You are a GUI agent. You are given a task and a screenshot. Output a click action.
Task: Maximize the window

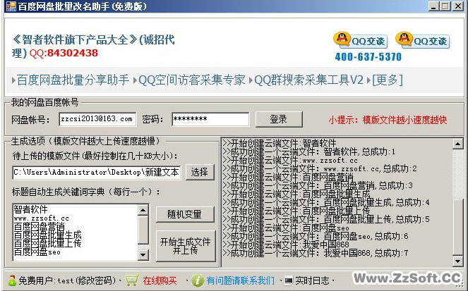coord(445,6)
